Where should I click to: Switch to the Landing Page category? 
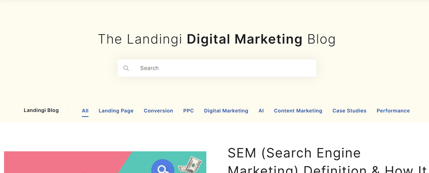[116, 111]
